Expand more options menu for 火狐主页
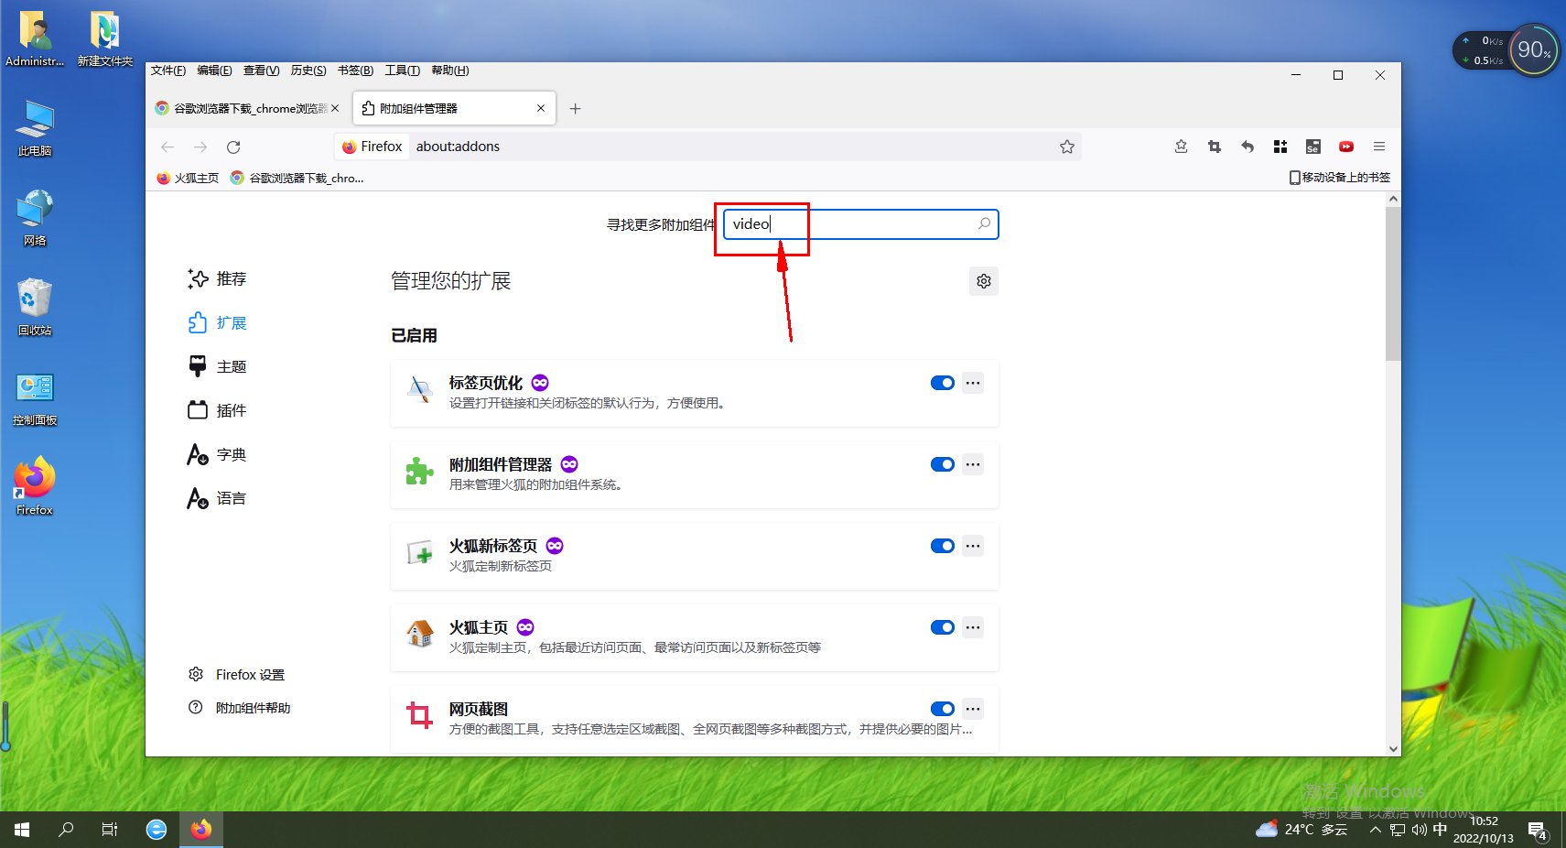The image size is (1566, 848). coord(973,627)
